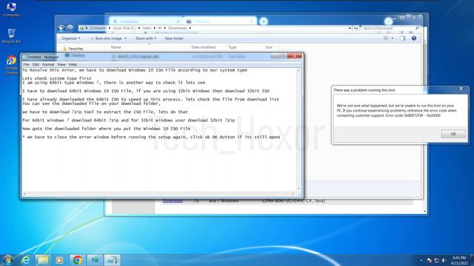The width and height of the screenshot is (474, 266).
Task: Expand the Burn disc image dropdown arrow
Action: click(x=125, y=38)
